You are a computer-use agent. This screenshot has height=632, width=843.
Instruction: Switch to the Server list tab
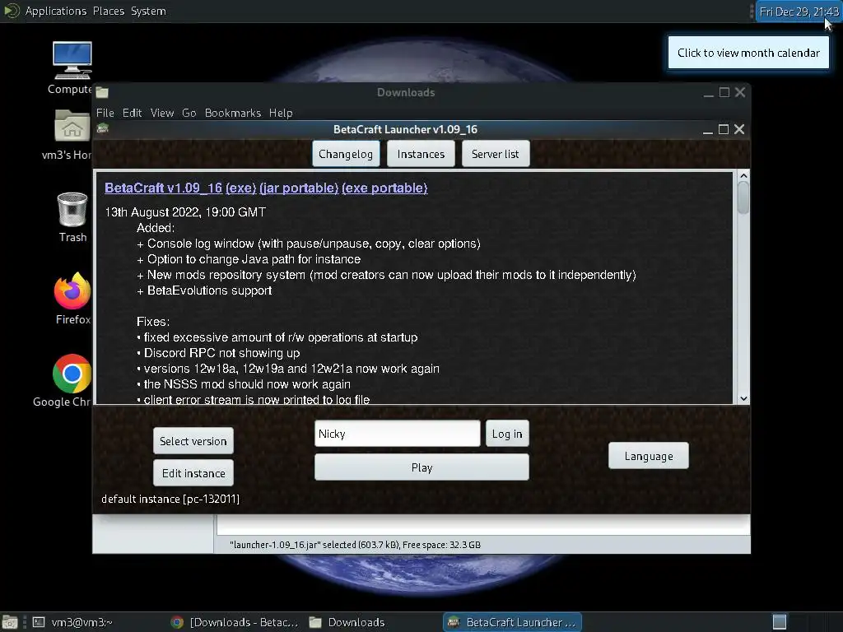(495, 154)
